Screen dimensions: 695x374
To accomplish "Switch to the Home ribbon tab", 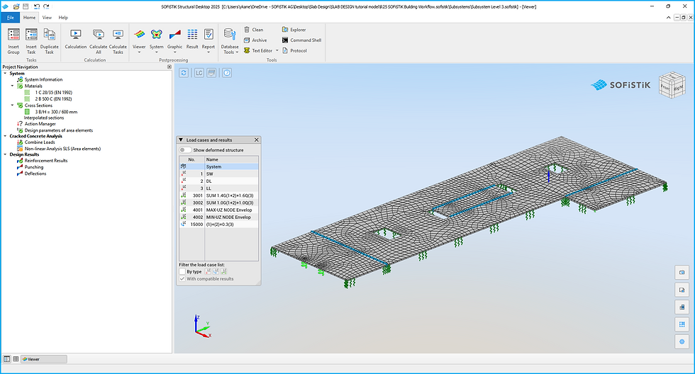I will tap(29, 18).
